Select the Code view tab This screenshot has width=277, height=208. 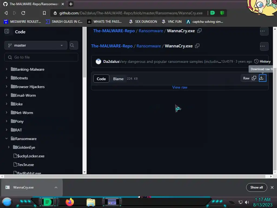pos(101,79)
